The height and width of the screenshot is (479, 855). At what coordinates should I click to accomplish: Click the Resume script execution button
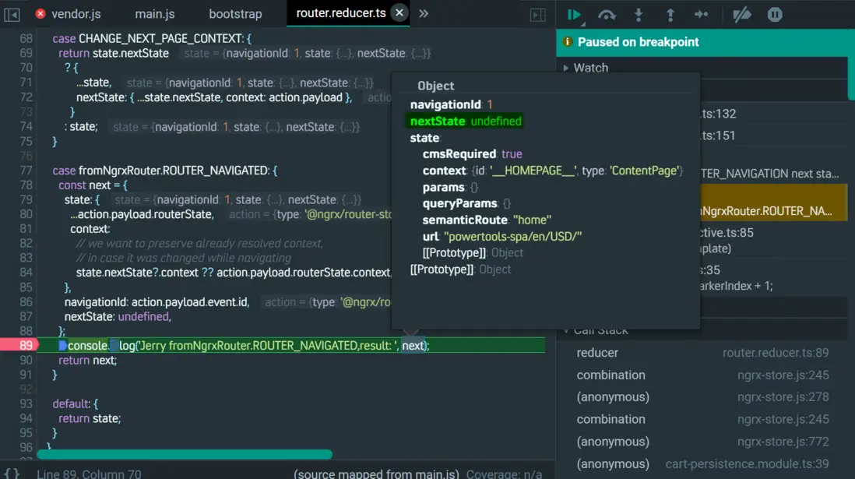575,15
